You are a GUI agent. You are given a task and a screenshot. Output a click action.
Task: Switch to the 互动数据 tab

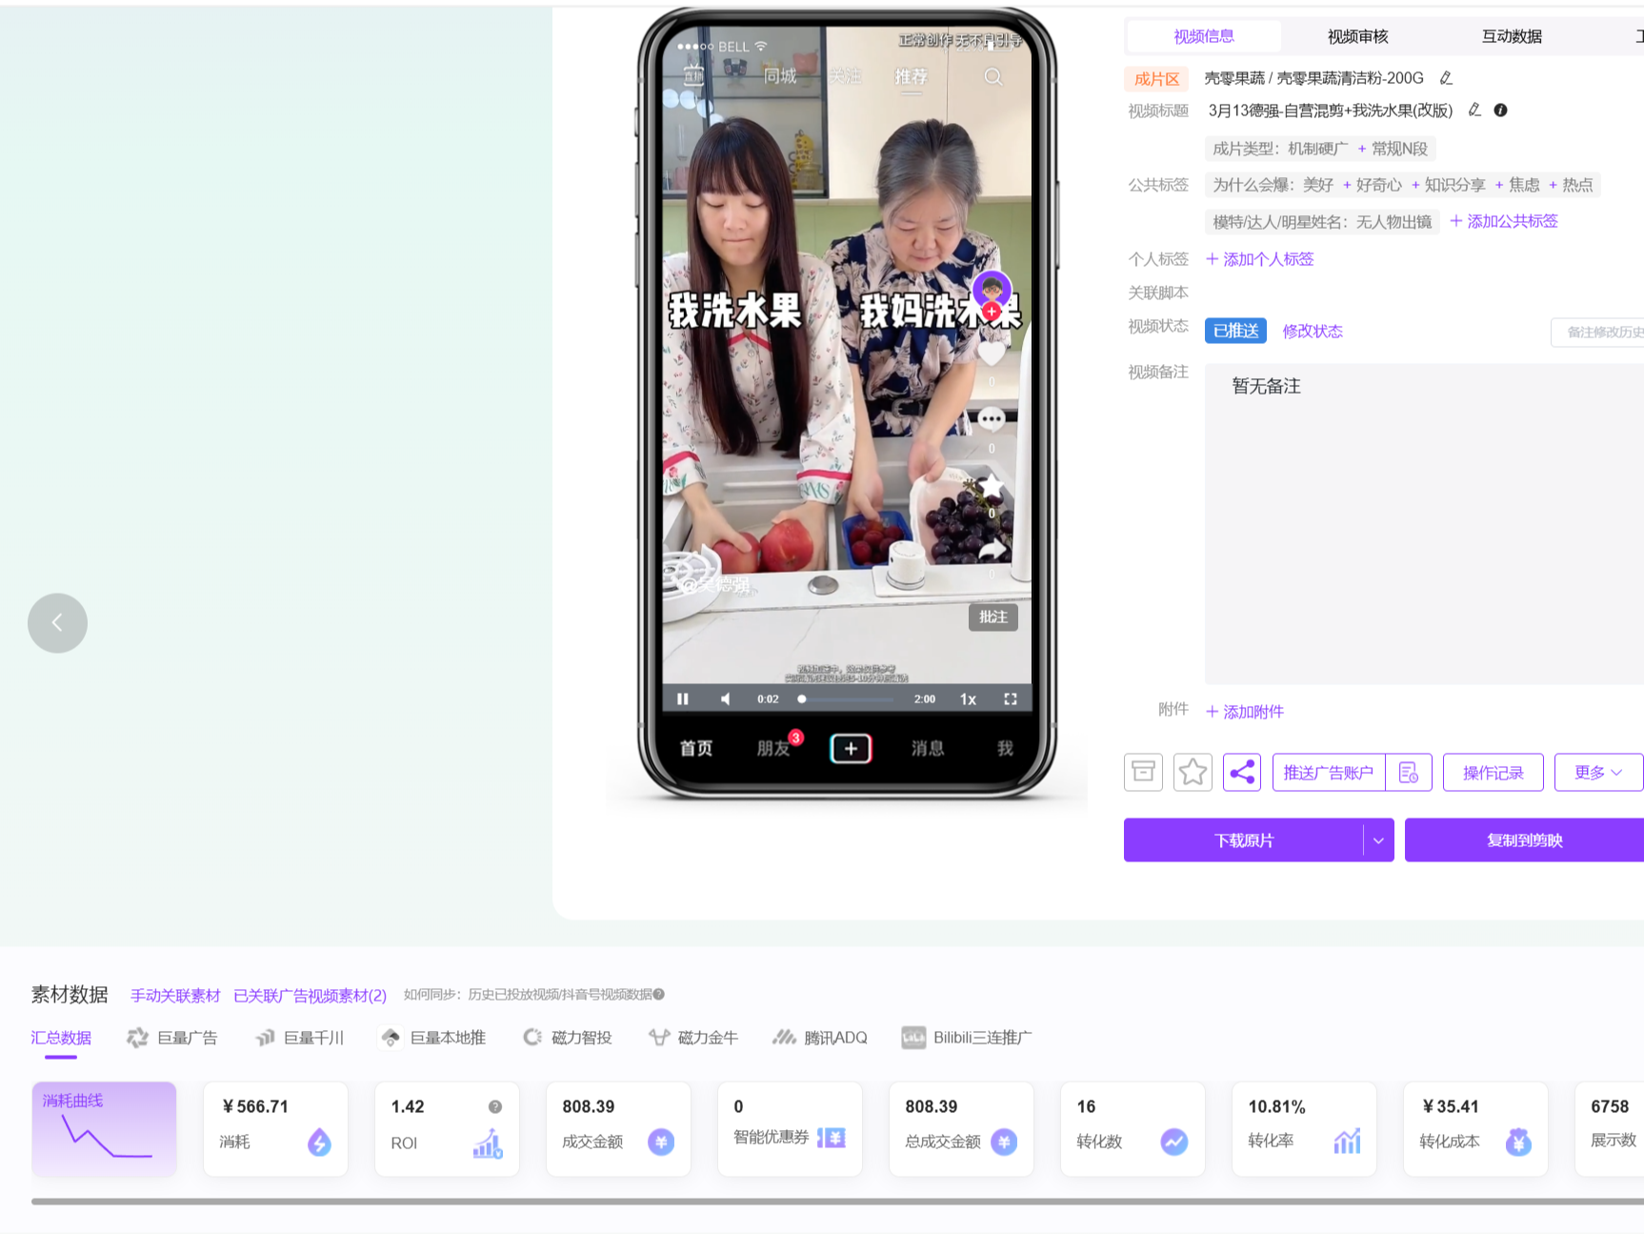coord(1511,36)
